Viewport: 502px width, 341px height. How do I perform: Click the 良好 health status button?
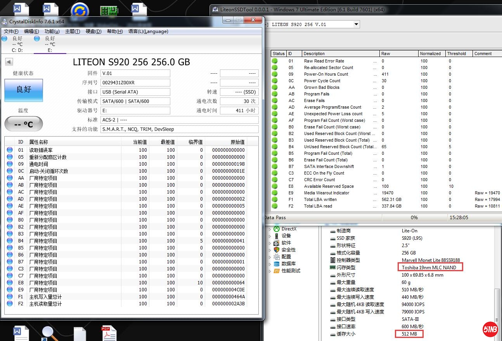pos(24,90)
